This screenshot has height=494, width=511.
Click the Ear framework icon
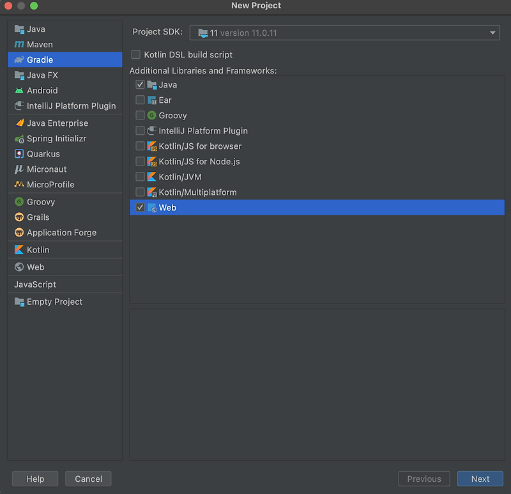(x=152, y=100)
